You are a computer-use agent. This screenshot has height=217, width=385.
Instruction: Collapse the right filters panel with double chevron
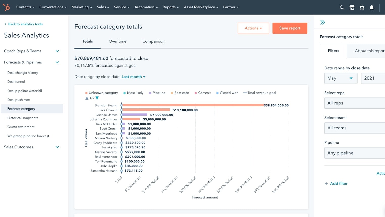323,22
